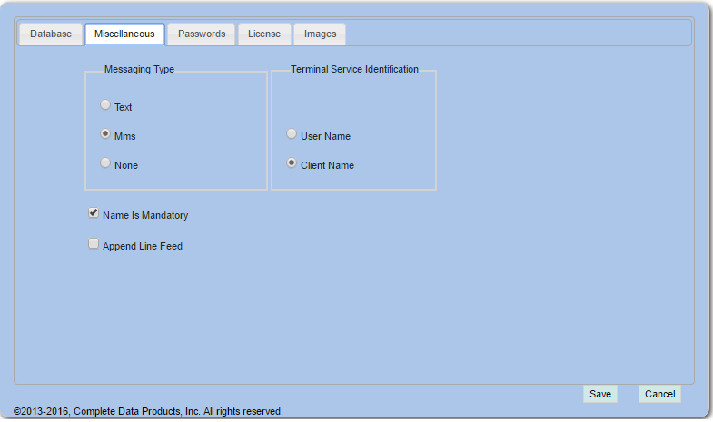Click the Terminal Service Identification label
This screenshot has width=713, height=422.
[x=354, y=69]
